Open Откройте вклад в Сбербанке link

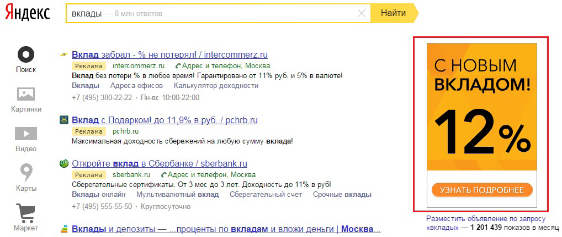[160, 164]
